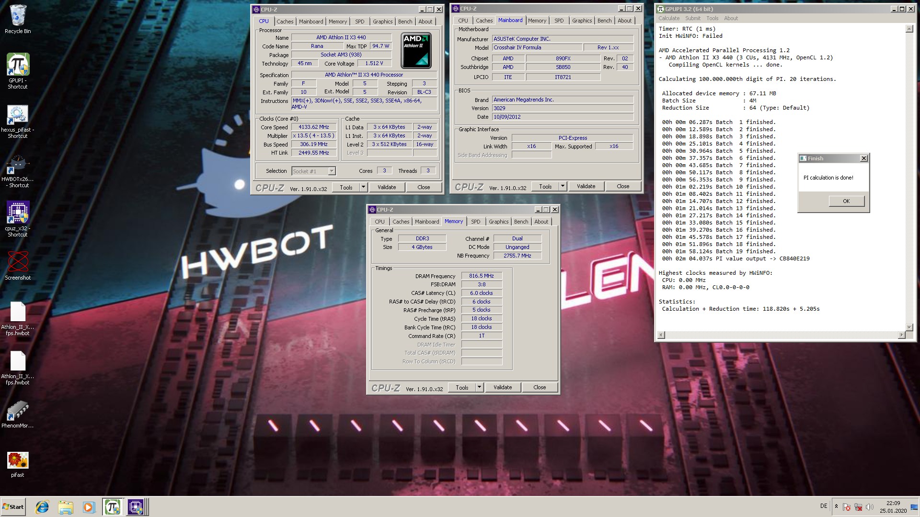Screen dimensions: 920x517
Task: Click the DRAM Frequency 816.5 MHz value
Action: (x=482, y=276)
